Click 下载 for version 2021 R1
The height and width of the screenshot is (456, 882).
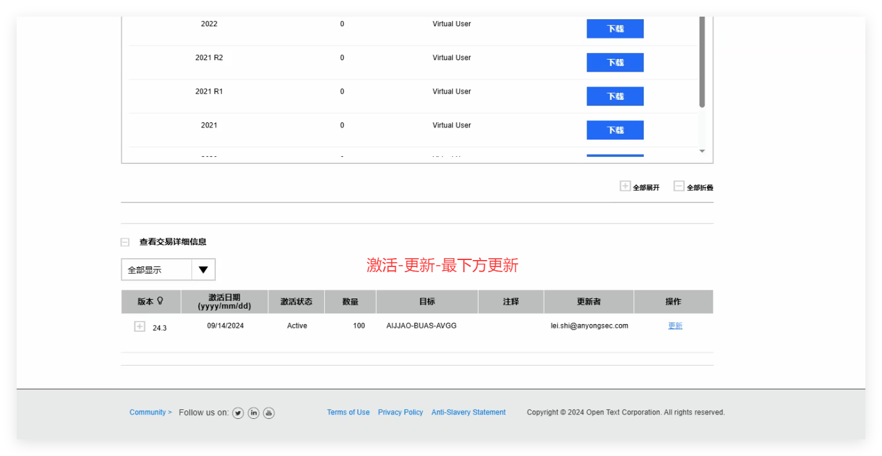[614, 96]
